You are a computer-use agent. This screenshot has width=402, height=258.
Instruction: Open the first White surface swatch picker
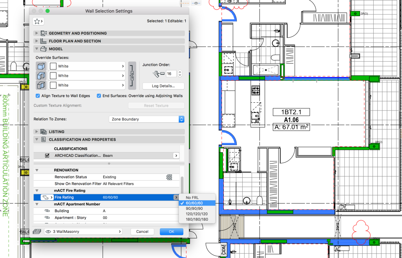click(87, 66)
